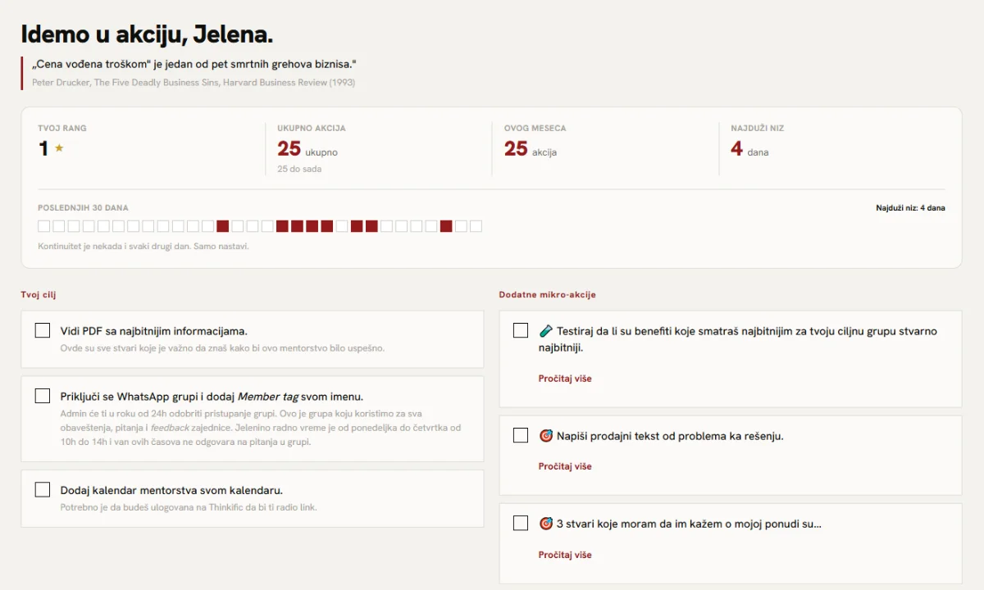Toggle the checkbox for '3 stvari koje moram'
This screenshot has height=590, width=984.
pos(521,523)
